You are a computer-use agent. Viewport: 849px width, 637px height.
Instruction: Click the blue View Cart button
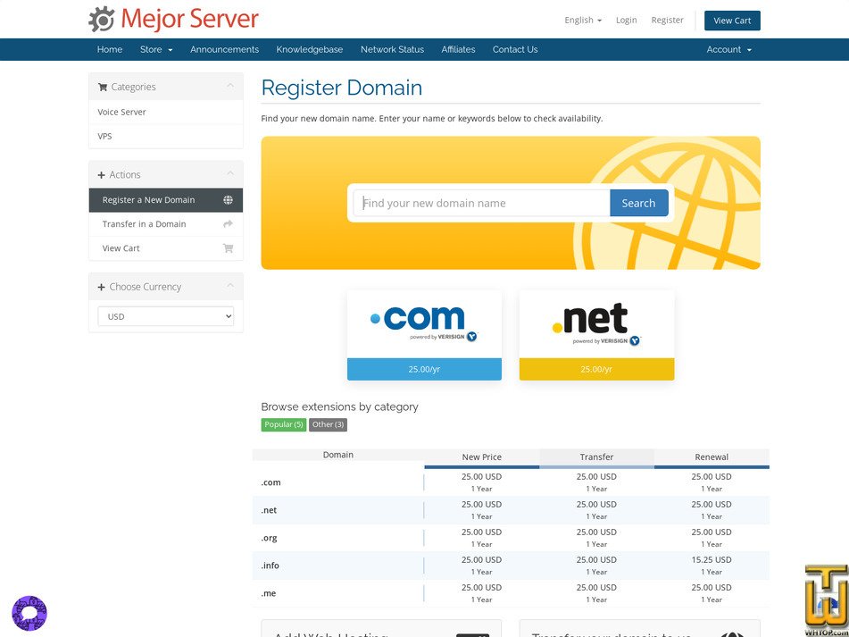pos(732,21)
